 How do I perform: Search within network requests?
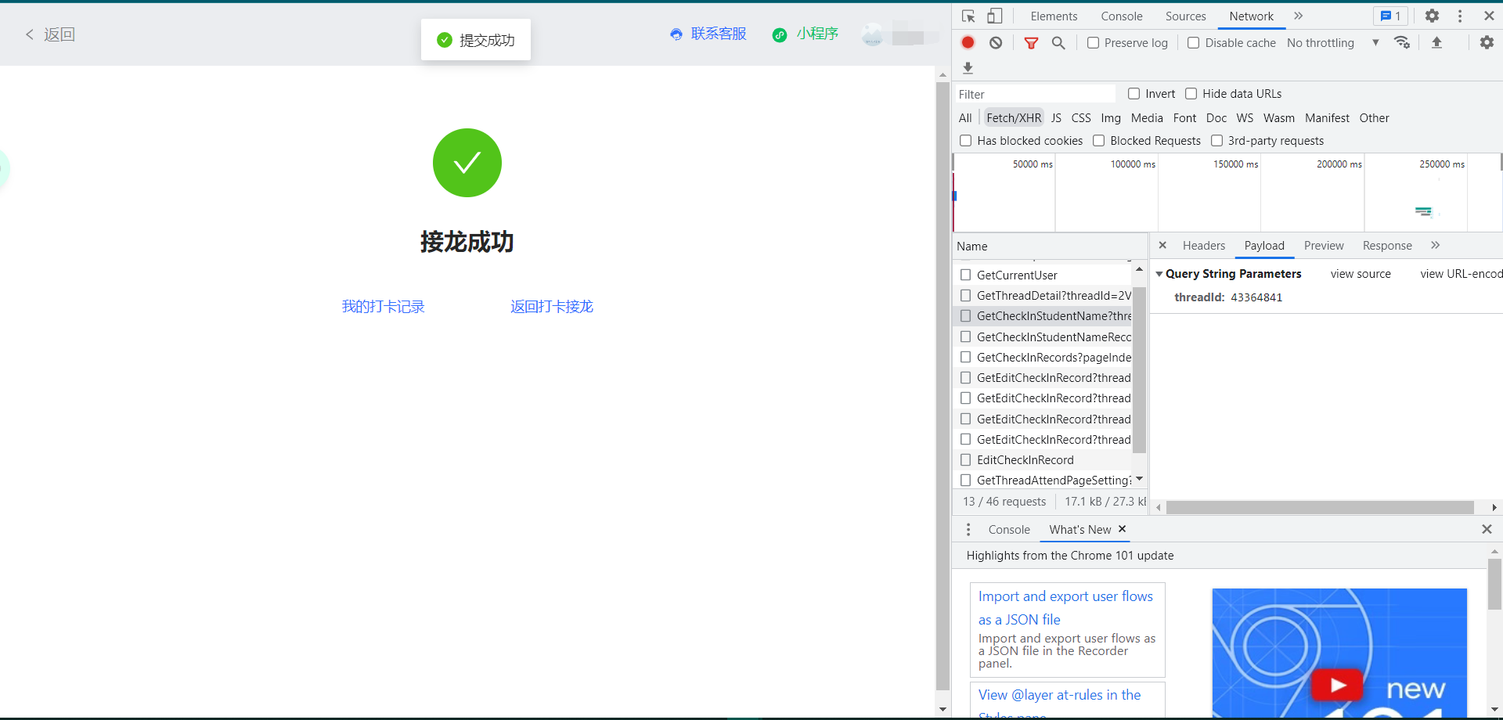(x=1058, y=42)
